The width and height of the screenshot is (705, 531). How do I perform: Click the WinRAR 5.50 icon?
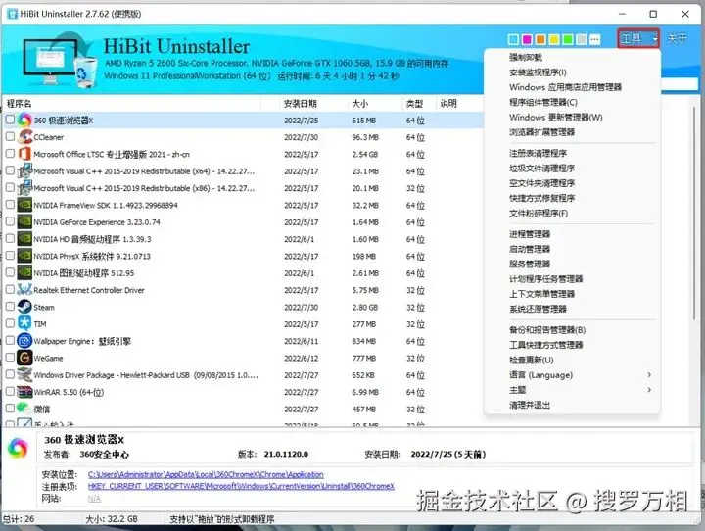[x=24, y=392]
